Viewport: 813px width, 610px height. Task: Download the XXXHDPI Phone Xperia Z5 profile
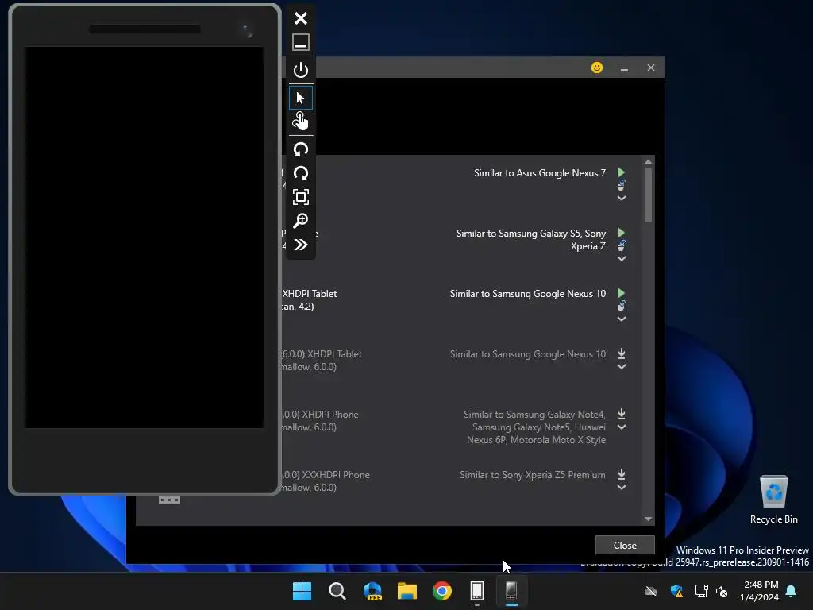coord(622,474)
